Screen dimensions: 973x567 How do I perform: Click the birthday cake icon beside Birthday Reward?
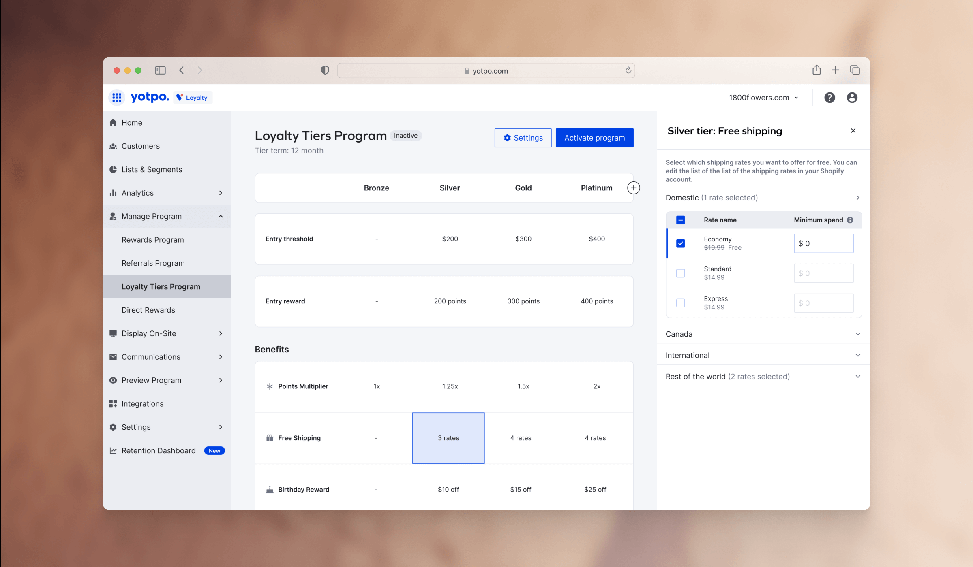pyautogui.click(x=269, y=489)
